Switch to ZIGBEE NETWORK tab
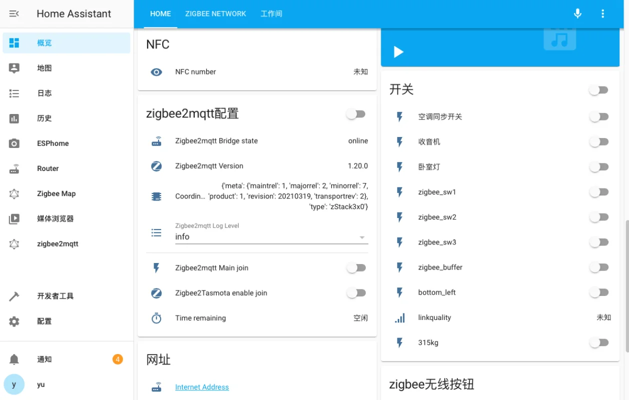 pyautogui.click(x=216, y=14)
